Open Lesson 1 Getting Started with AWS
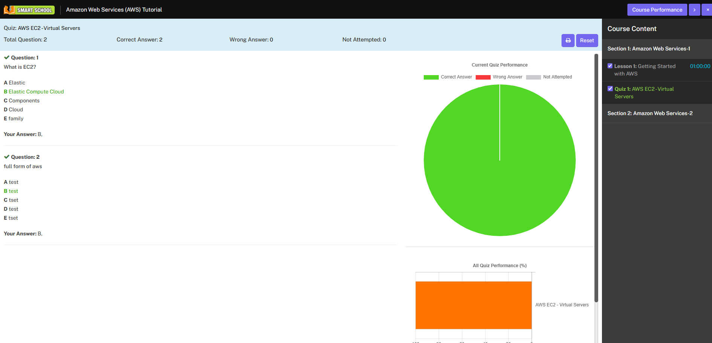The image size is (712, 343). (645, 70)
